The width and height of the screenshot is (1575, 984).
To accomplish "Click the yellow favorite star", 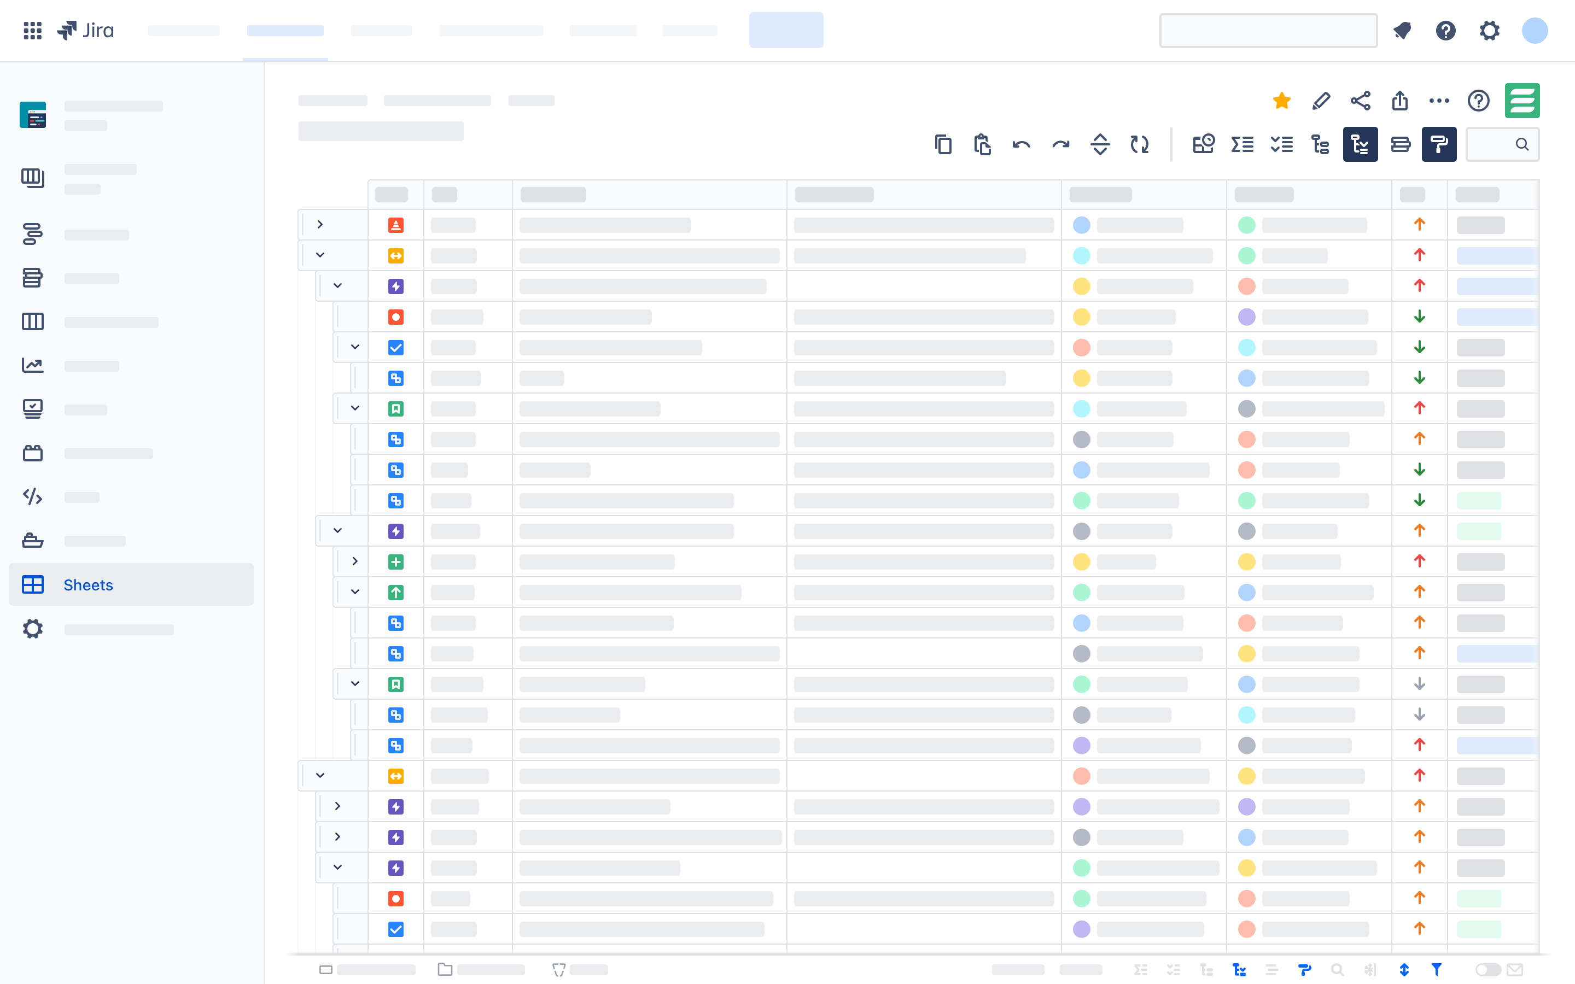I will coord(1281,101).
